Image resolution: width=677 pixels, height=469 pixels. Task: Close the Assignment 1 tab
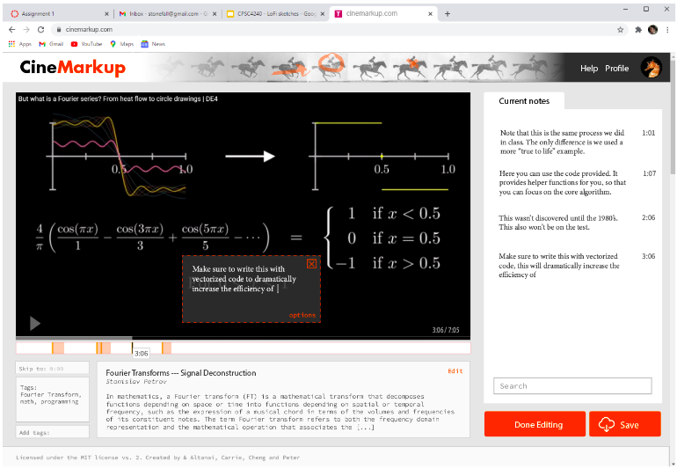point(106,14)
